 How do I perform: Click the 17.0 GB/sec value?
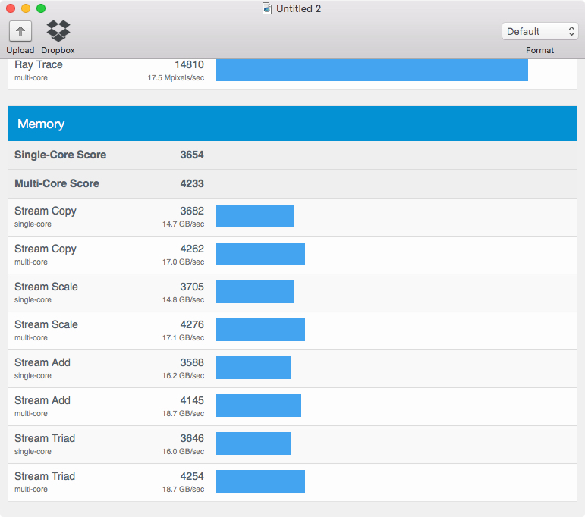183,262
